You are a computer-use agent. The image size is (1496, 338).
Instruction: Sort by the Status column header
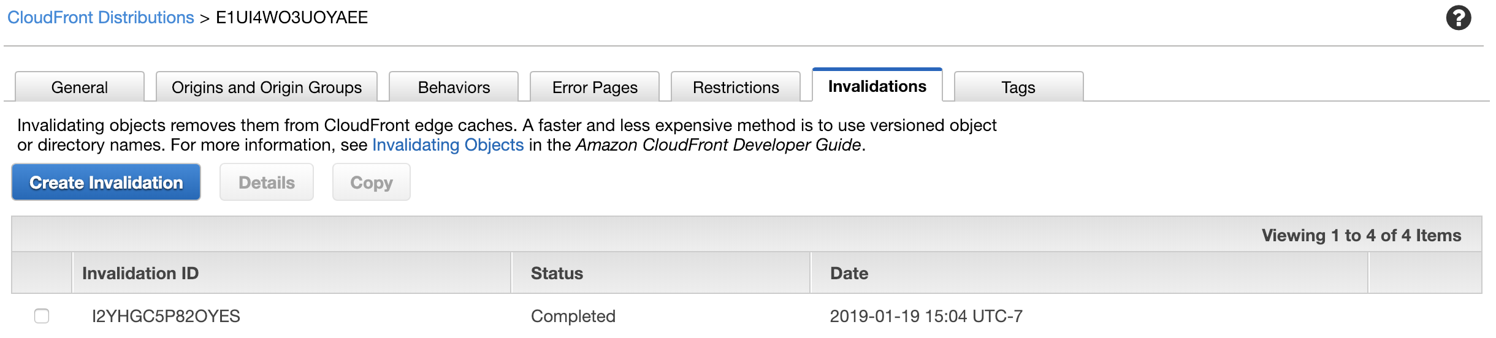coord(557,273)
